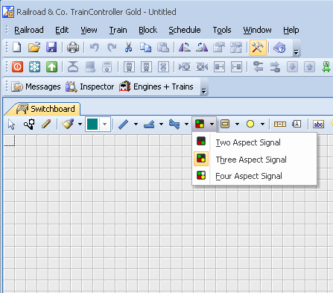The image size is (333, 293).
Task: Open the Messages window button
Action: coord(36,86)
